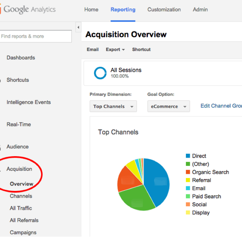The height and width of the screenshot is (242, 242).
Task: Collapse the sidebar with the arrow toggle
Action: click(78, 27)
